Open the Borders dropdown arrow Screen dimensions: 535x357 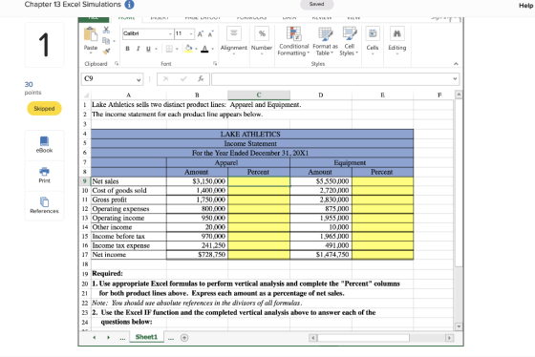177,49
